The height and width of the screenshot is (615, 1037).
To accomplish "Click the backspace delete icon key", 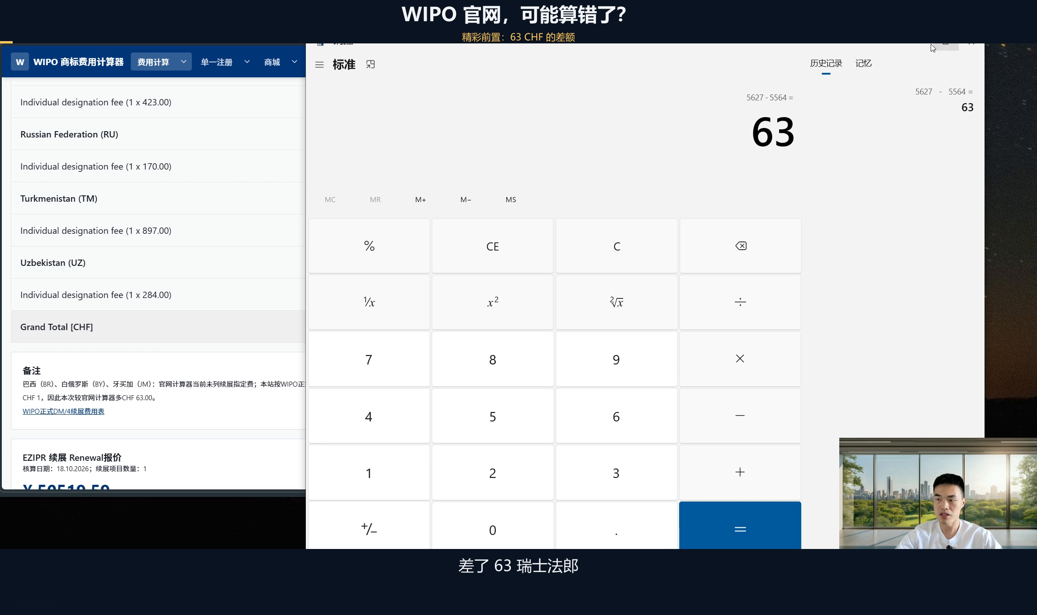I will point(740,246).
